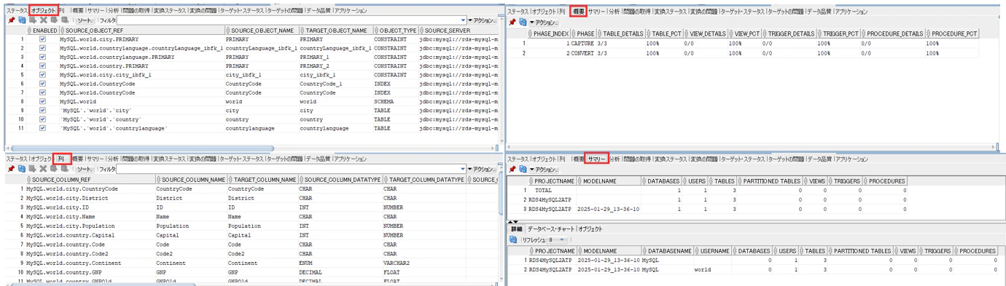This screenshot has width=1006, height=286.
Task: Select the MySQL.world.country.GNP row
Action: pyautogui.click(x=251, y=271)
